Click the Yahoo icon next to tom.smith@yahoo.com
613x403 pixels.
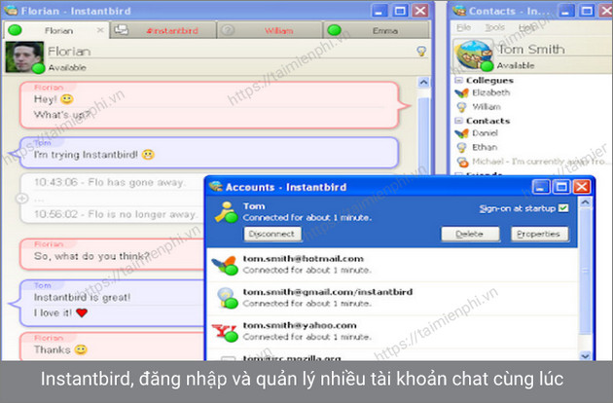point(226,331)
